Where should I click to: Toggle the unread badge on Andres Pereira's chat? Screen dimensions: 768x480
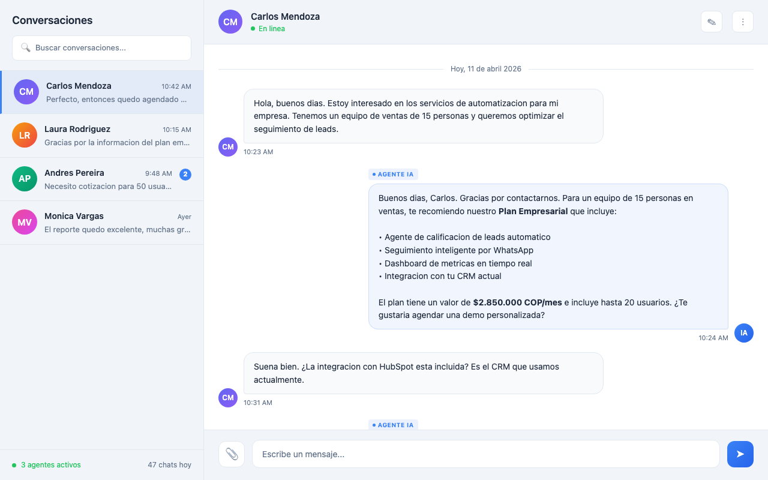coord(185,174)
